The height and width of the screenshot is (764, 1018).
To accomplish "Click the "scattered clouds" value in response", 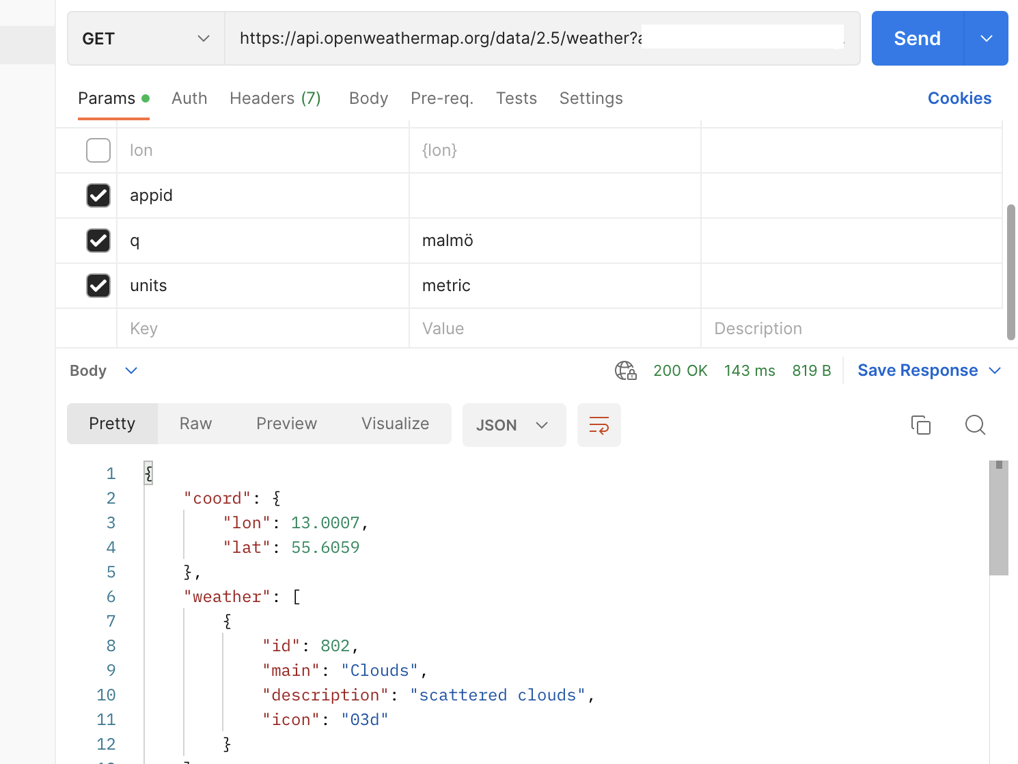I will tap(497, 695).
